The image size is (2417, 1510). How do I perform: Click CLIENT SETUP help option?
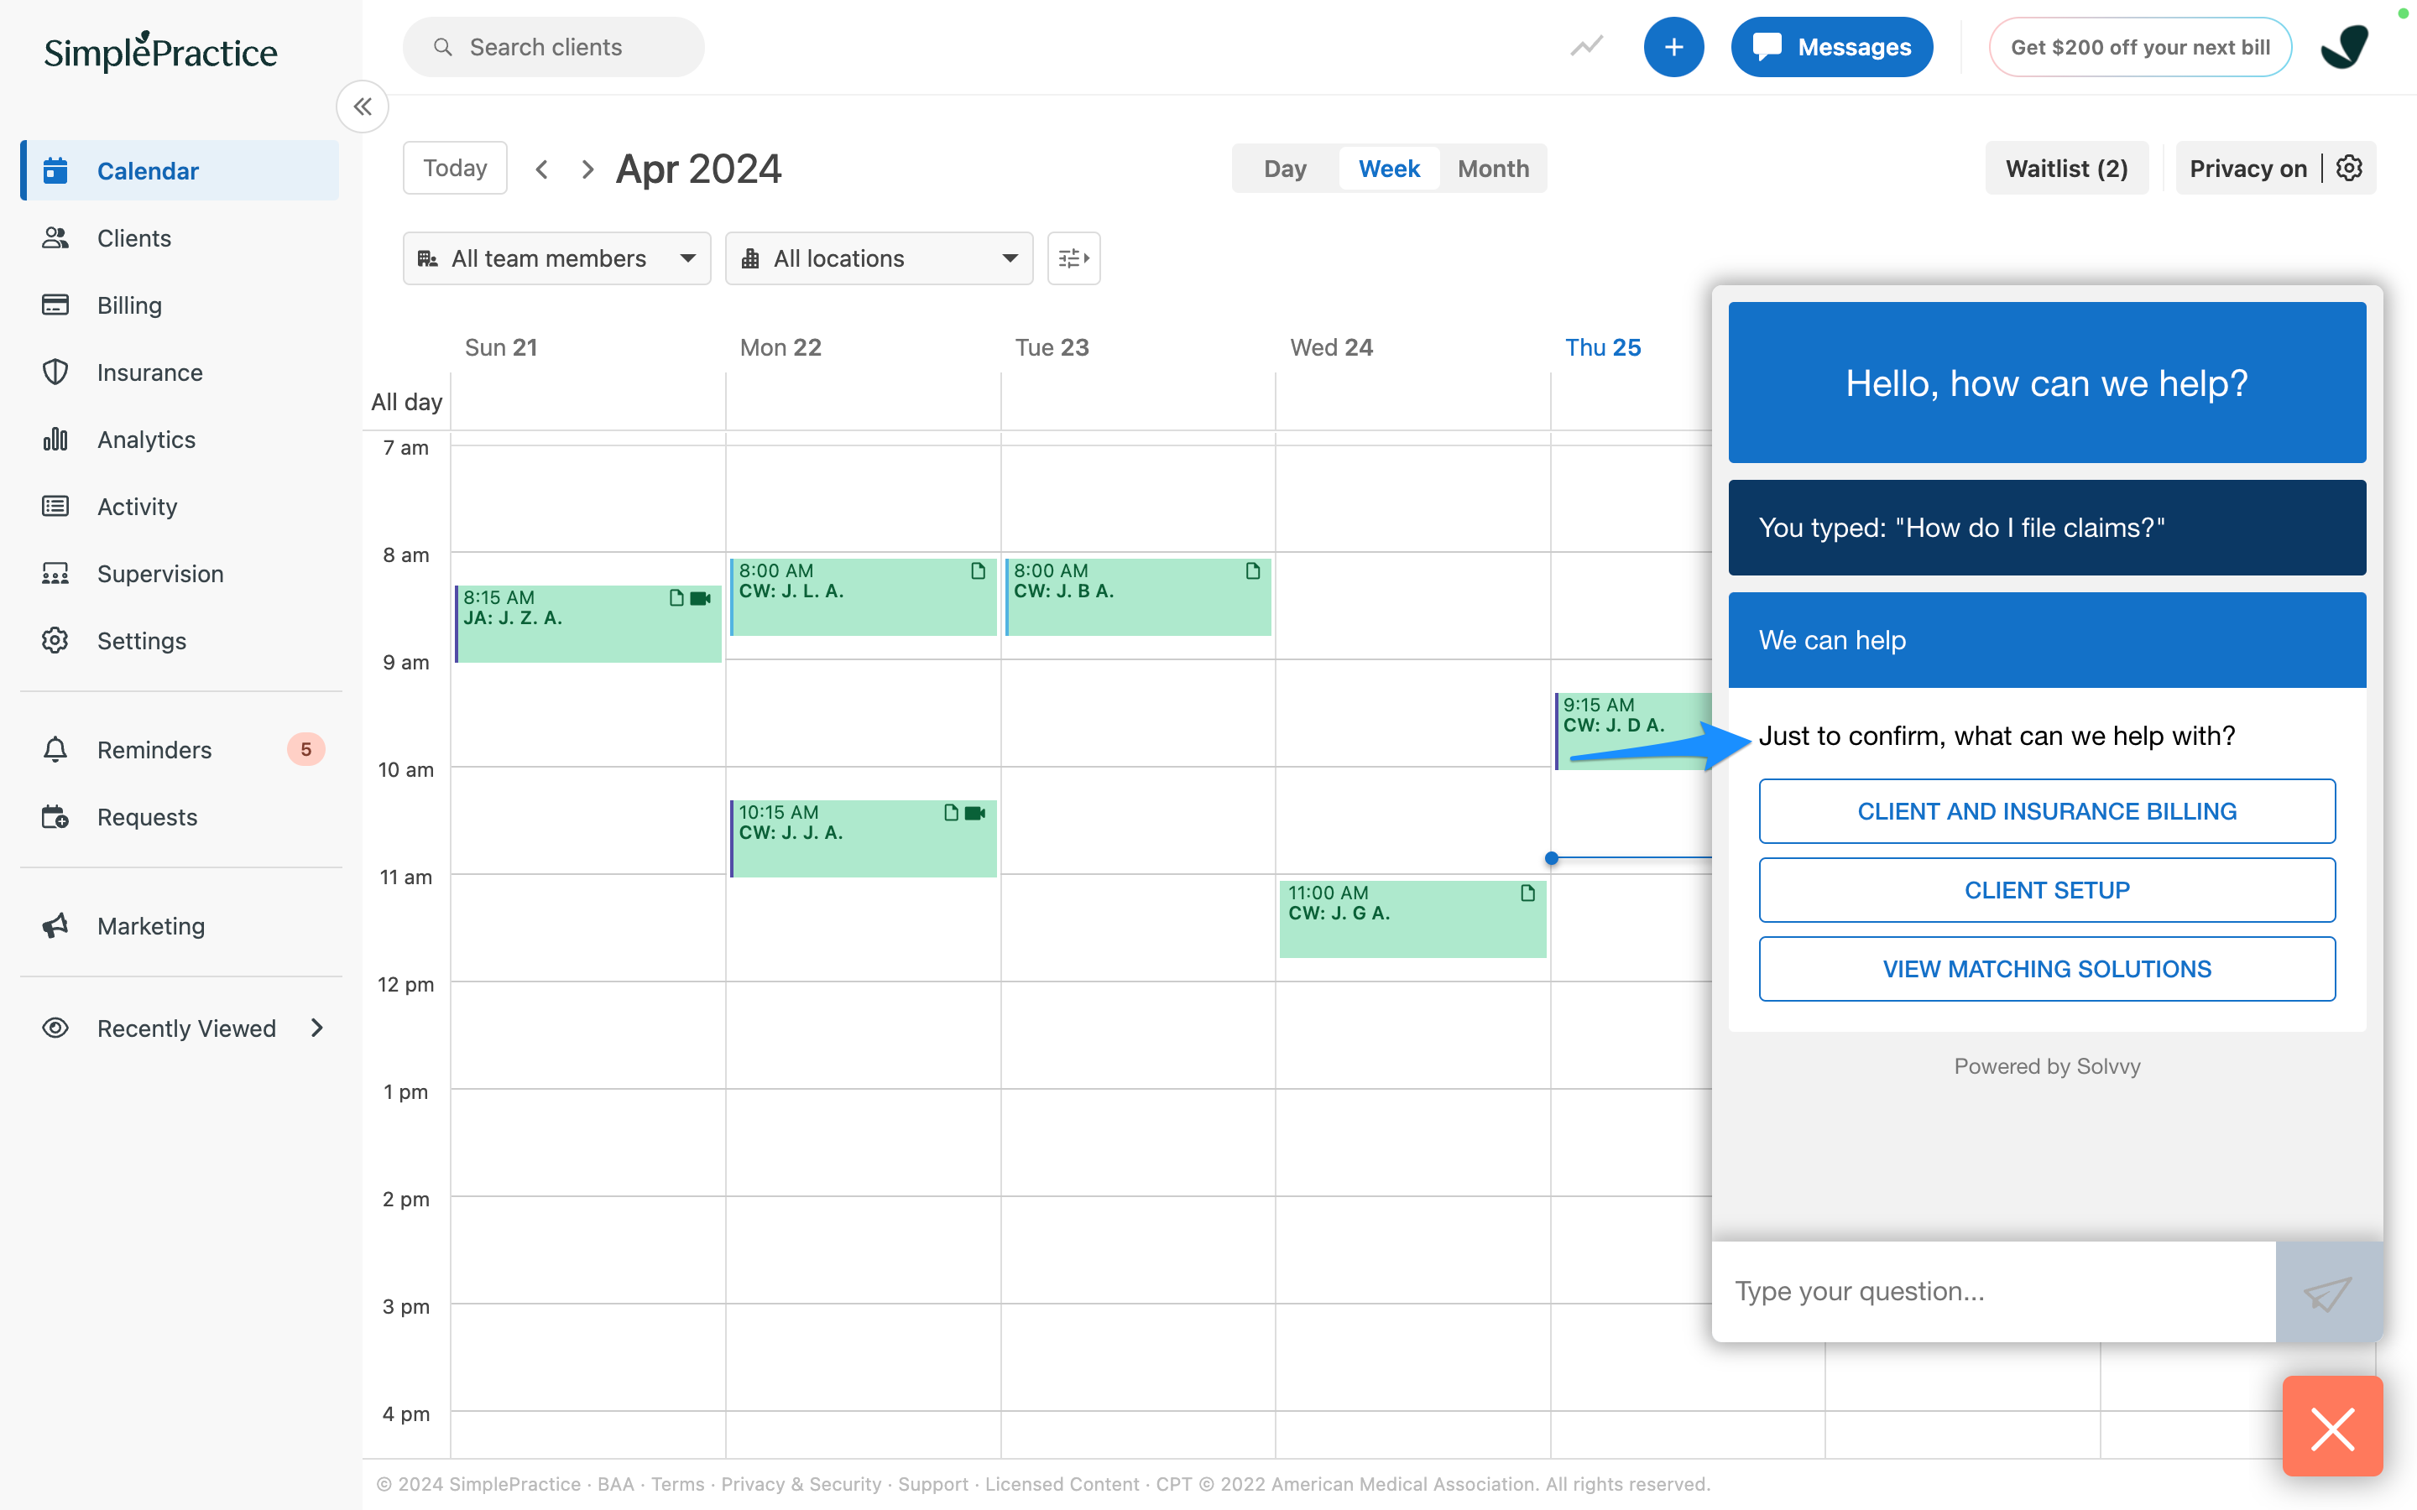tap(2046, 889)
